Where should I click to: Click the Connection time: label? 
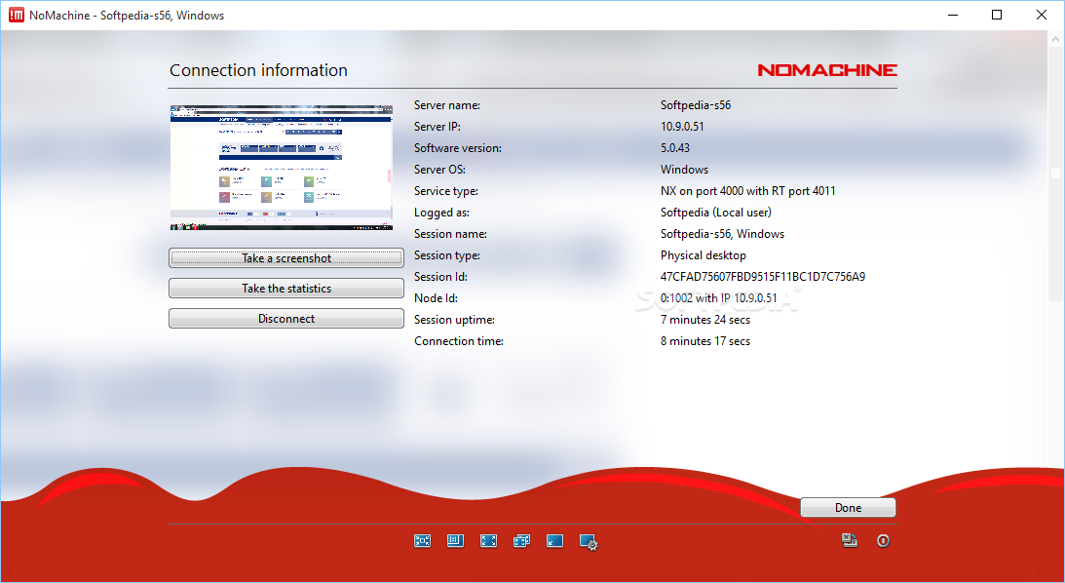(x=459, y=341)
